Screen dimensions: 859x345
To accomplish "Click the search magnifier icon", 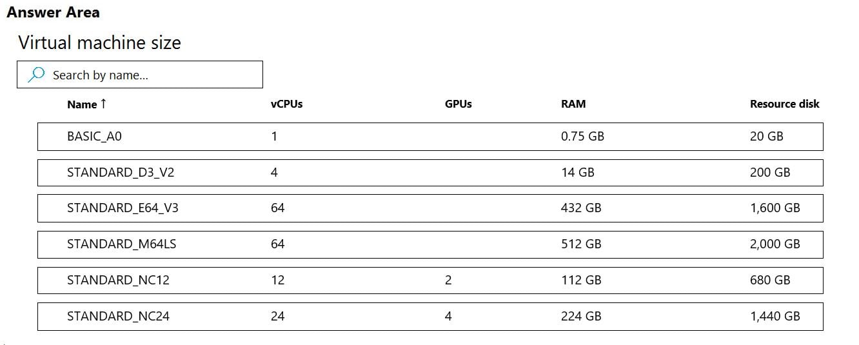I will 37,75.
